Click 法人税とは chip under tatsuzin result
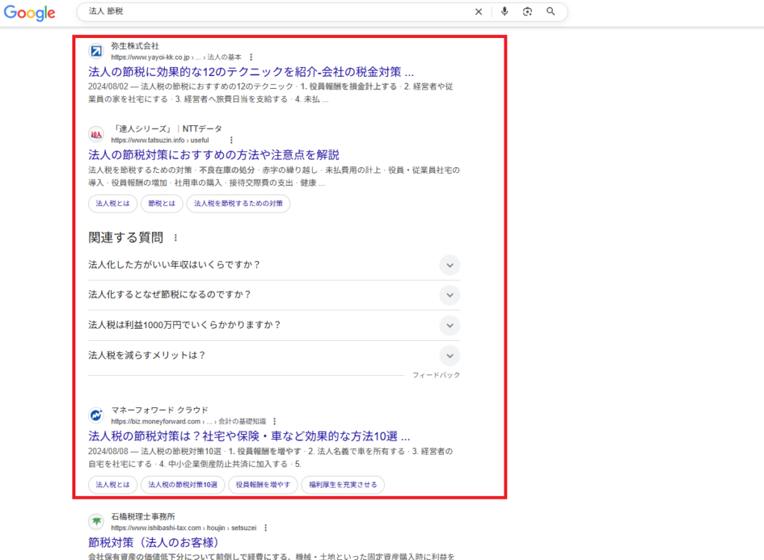Viewport: 764px width, 560px height. pyautogui.click(x=113, y=204)
